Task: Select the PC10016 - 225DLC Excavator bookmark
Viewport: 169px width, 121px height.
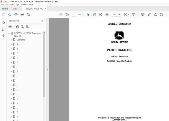Action: pyautogui.click(x=28, y=35)
